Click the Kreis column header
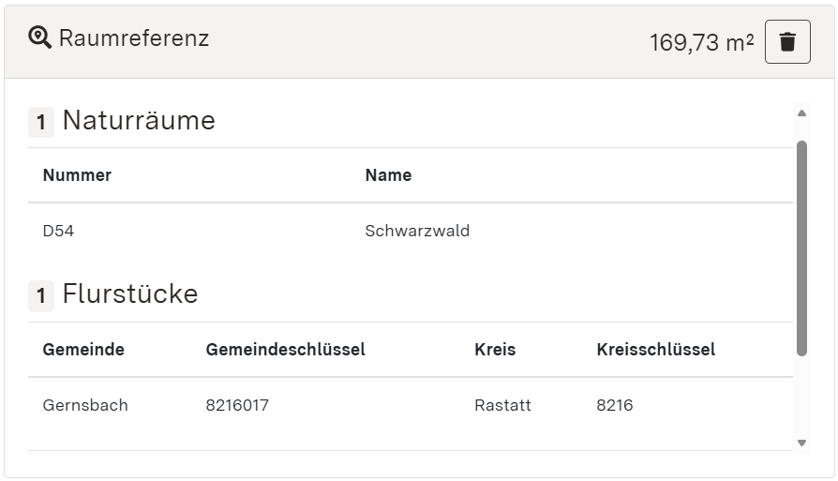The image size is (838, 481). pyautogui.click(x=495, y=350)
